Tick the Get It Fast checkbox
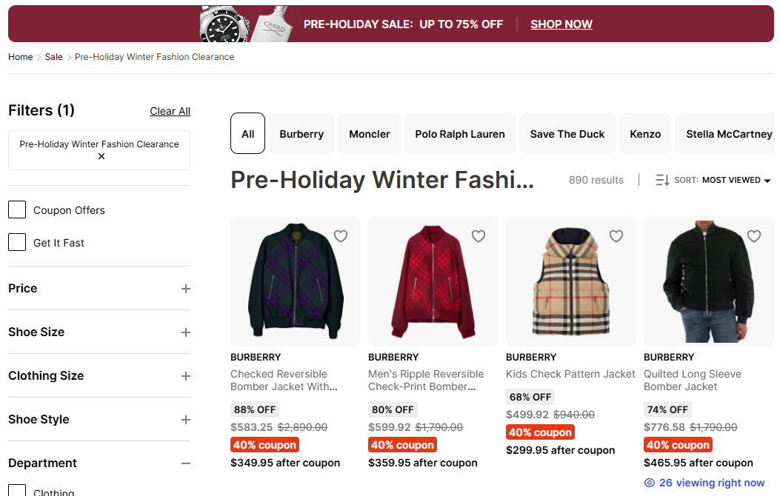 [17, 243]
